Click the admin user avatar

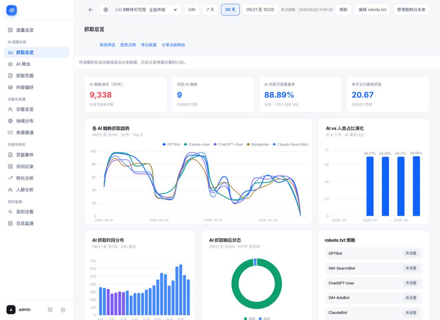coord(11,310)
